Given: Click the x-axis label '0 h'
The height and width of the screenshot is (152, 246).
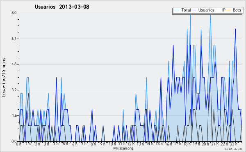Looking at the screenshot, I should click(x=18, y=144).
